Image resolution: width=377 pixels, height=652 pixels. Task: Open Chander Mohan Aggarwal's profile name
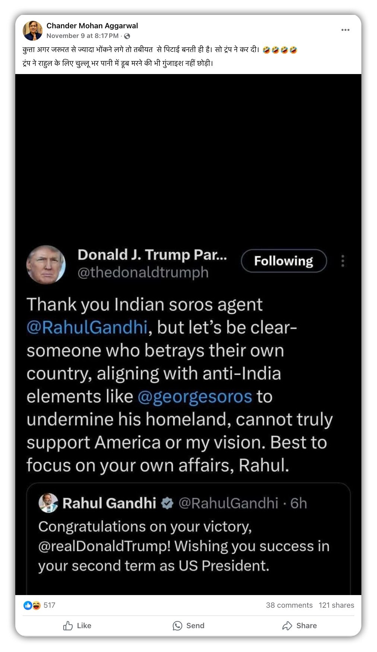(x=92, y=26)
